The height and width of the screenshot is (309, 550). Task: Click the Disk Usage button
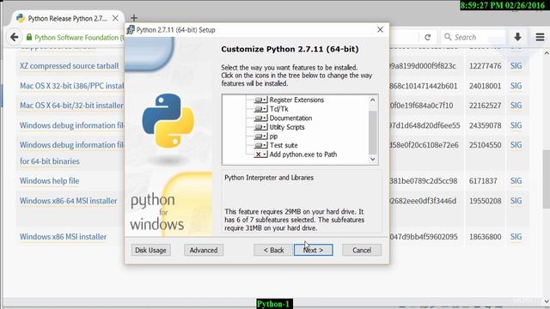[151, 250]
